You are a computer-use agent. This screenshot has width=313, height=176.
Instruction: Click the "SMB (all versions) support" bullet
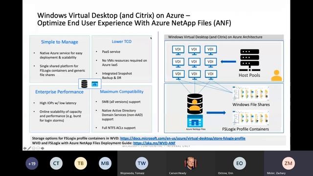(x=121, y=102)
